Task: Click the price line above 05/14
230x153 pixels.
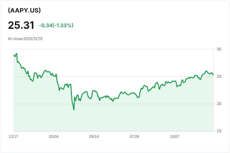Action: [x=94, y=91]
